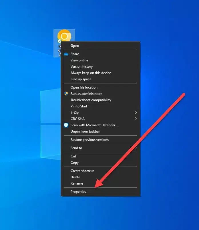Click Open file location
This screenshot has height=230, width=199.
point(84,87)
